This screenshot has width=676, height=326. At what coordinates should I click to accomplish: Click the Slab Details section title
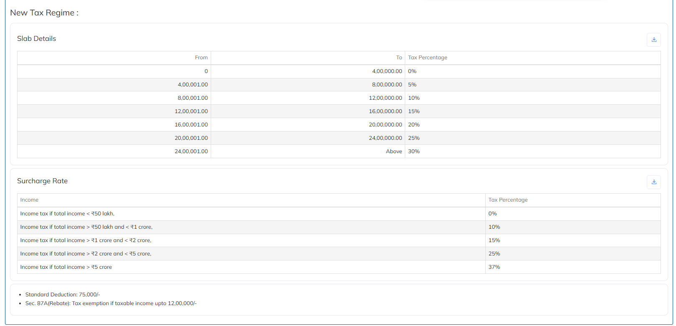(36, 39)
